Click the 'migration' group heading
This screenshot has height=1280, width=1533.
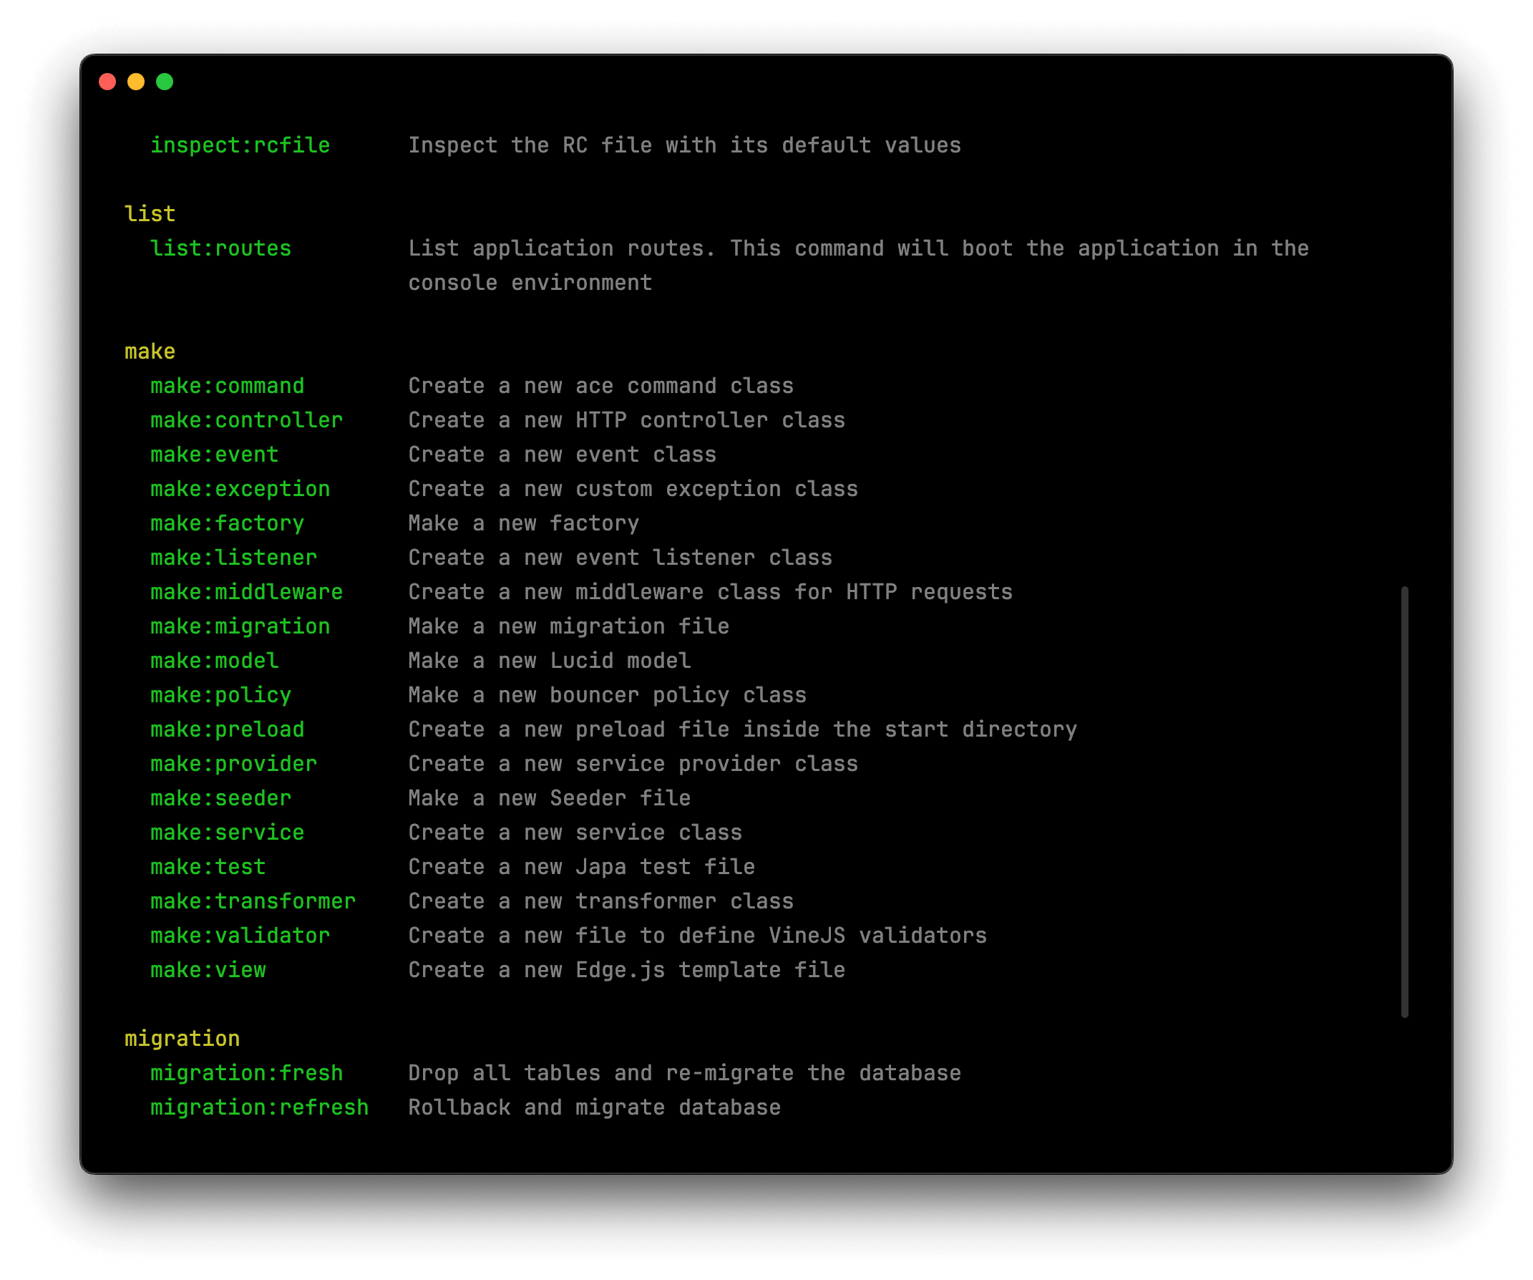click(x=182, y=1038)
